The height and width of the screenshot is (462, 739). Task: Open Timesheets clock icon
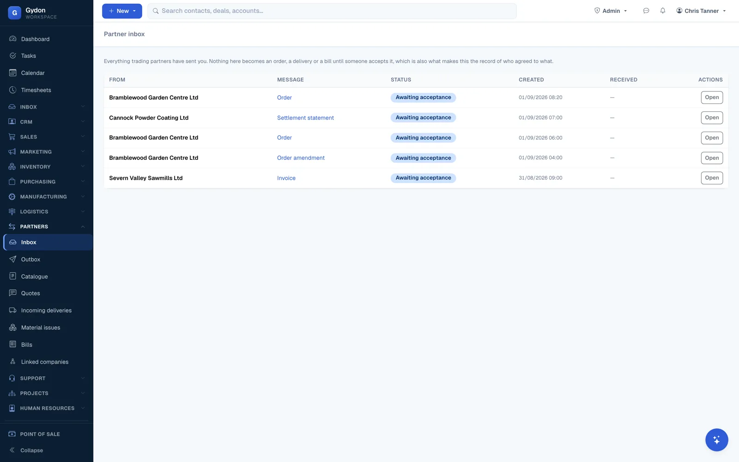pyautogui.click(x=12, y=90)
